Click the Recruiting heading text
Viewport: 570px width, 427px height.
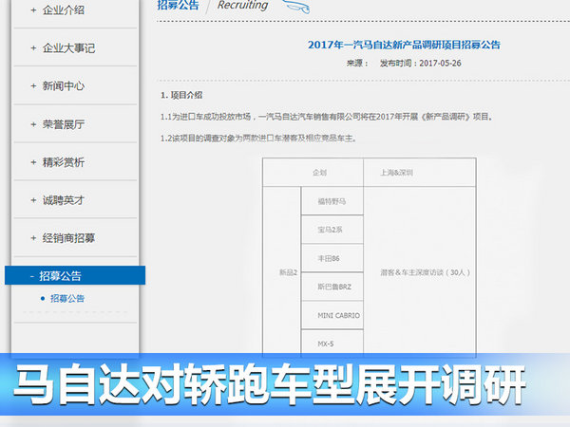click(x=242, y=5)
